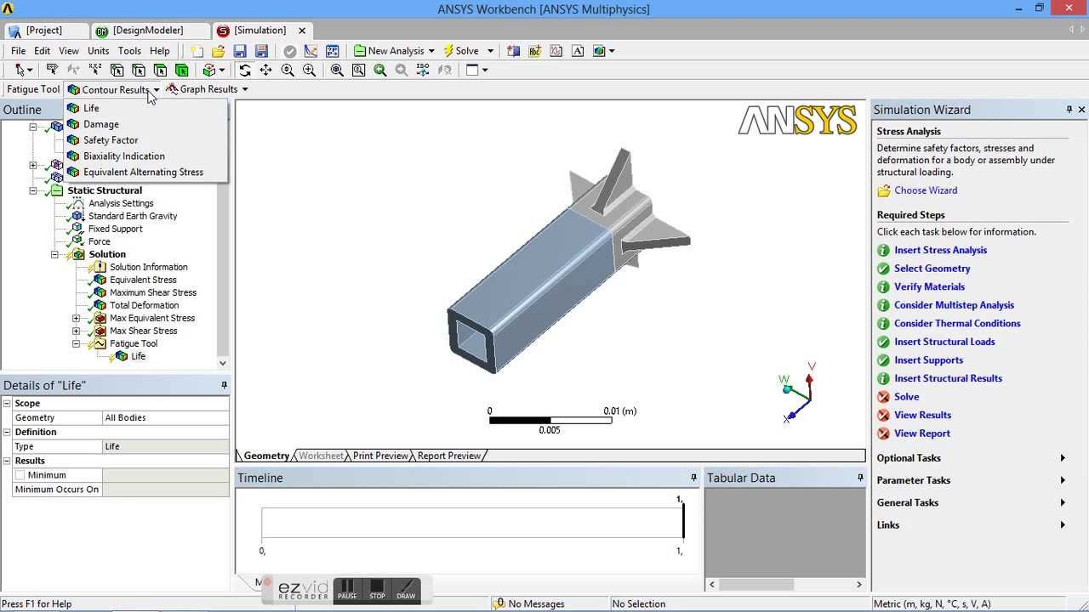Click the Analysis Settings icon in outline
The image size is (1089, 612).
tap(78, 203)
